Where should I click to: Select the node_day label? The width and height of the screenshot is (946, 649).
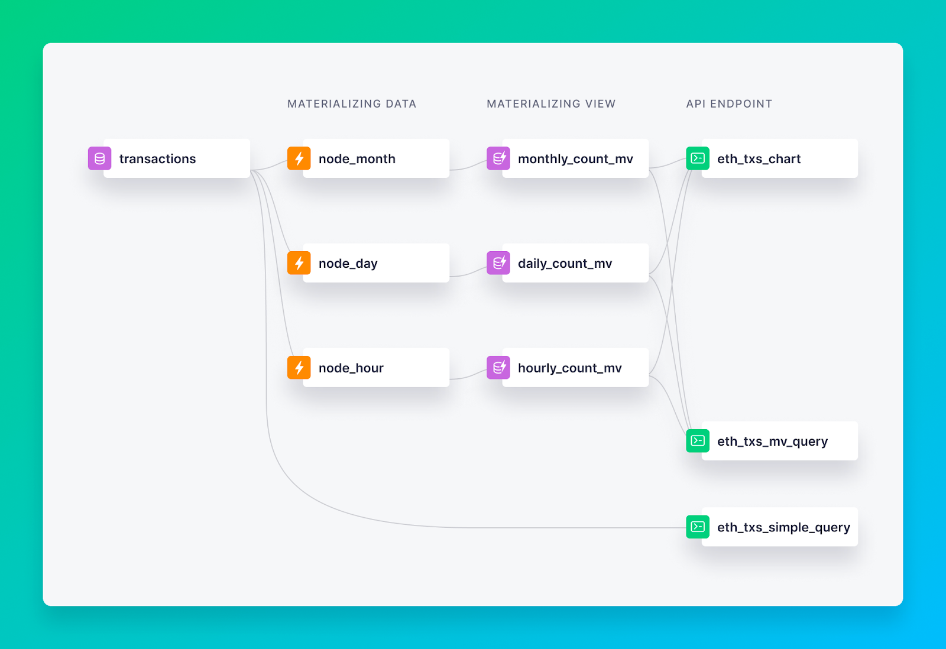coord(348,264)
